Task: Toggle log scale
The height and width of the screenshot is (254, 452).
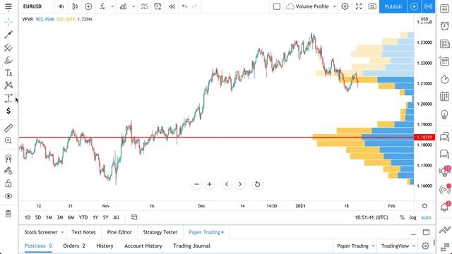Action: click(x=412, y=217)
